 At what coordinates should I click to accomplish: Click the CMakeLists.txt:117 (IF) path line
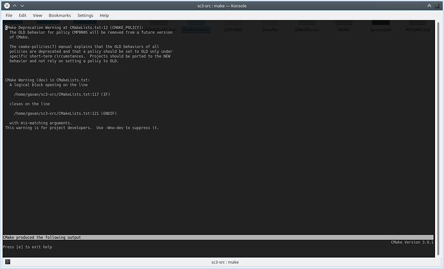click(68, 94)
